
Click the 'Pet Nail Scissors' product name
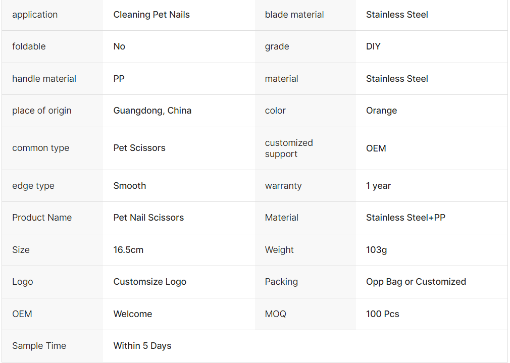148,218
